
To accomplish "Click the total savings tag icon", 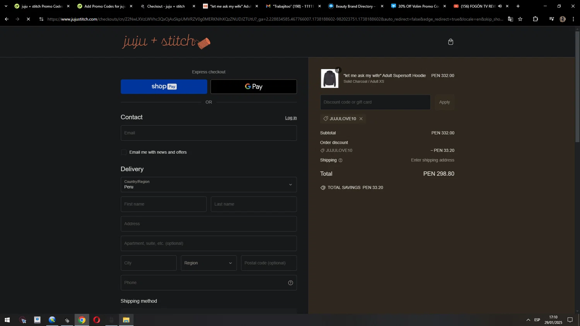I will (323, 188).
